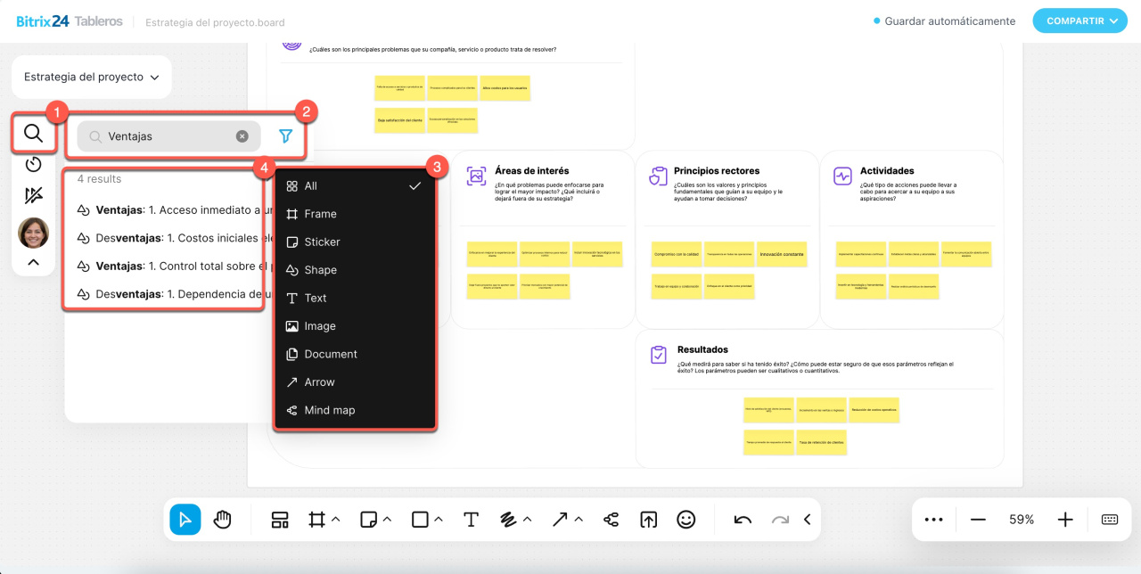Viewport: 1141px width, 574px height.
Task: Clear the Ventajas search field
Action: (x=242, y=136)
